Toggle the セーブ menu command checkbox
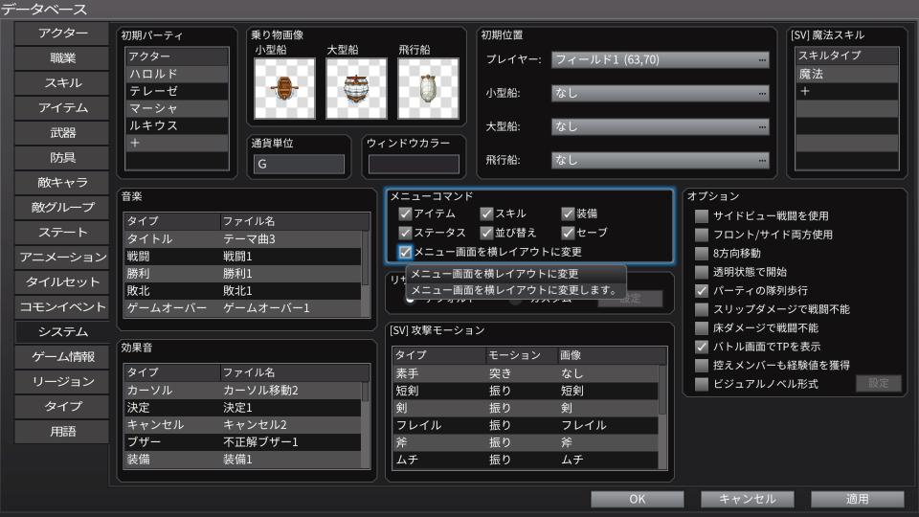Viewport: 919px width, 517px height. pyautogui.click(x=568, y=233)
